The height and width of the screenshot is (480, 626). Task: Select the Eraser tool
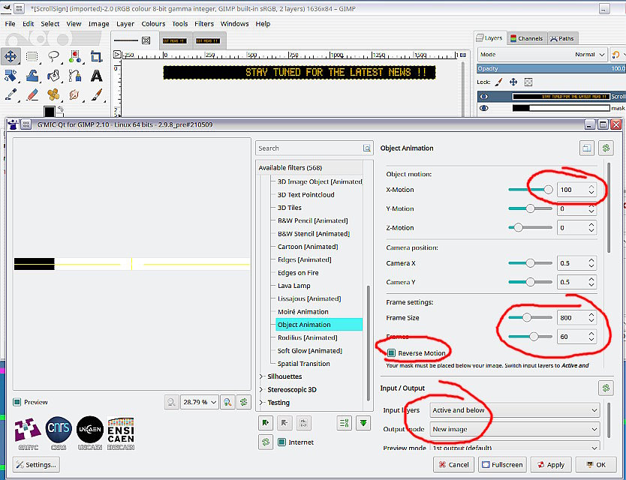[32, 95]
